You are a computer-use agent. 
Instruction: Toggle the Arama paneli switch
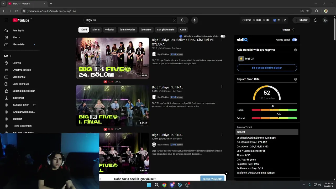click(x=295, y=40)
